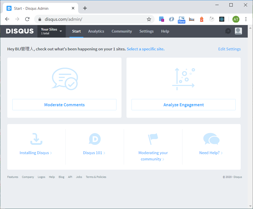Screen dimensions: 253x209
Task: Click the scrollbar down arrow
Action: click(250, 206)
